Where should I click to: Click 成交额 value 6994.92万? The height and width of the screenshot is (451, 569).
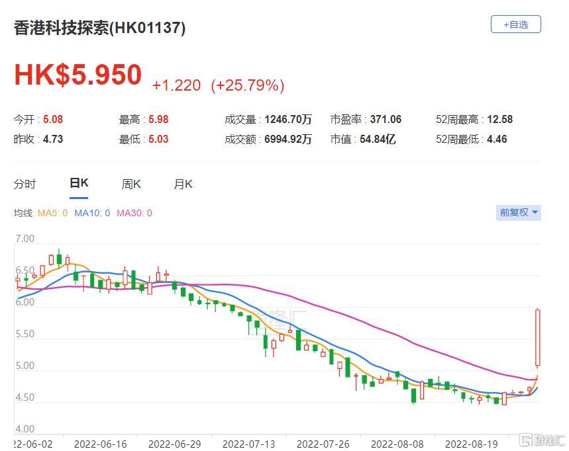[x=288, y=139]
